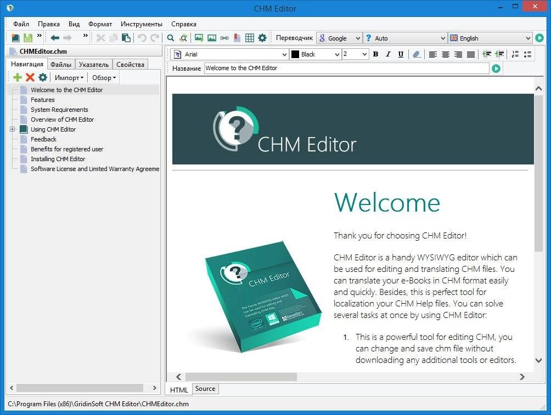Insert a table with grid icon
The height and width of the screenshot is (415, 551).
250,38
